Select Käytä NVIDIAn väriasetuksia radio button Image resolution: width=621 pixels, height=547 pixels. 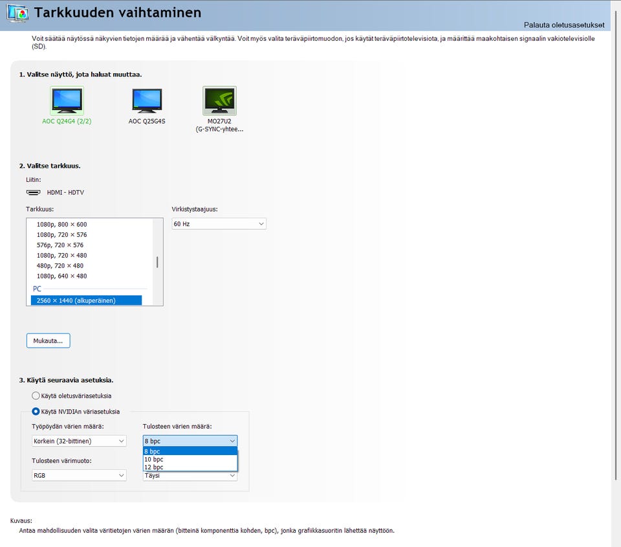(x=36, y=412)
